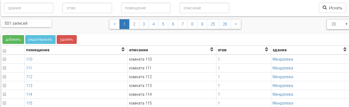Viewport: 349px width, 107px height.
Task: Open the page size dropdown showing 20
Action: point(338,24)
